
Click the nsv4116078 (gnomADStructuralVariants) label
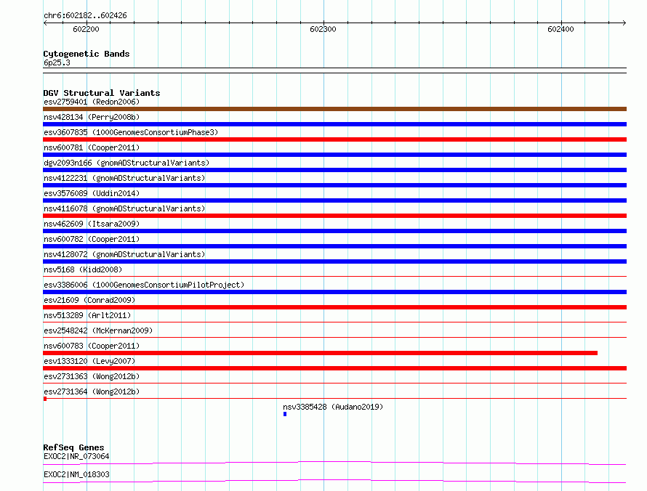click(x=124, y=208)
